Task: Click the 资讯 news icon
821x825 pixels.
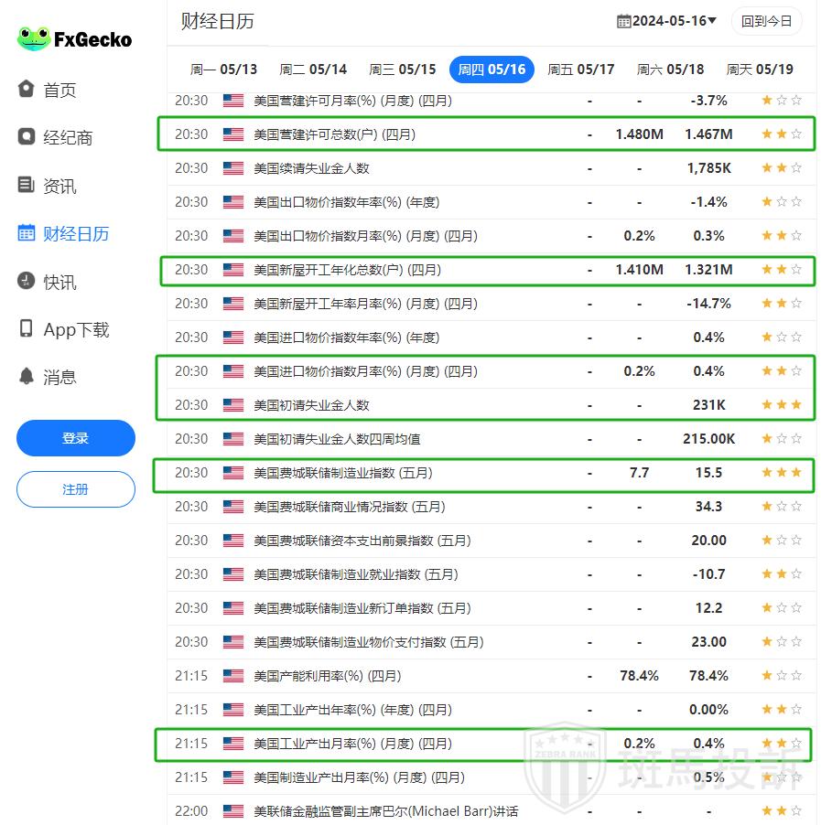Action: [27, 186]
